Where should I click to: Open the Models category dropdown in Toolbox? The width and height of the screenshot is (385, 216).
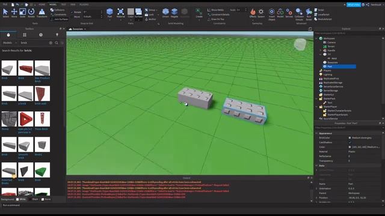pyautogui.click(x=10, y=43)
